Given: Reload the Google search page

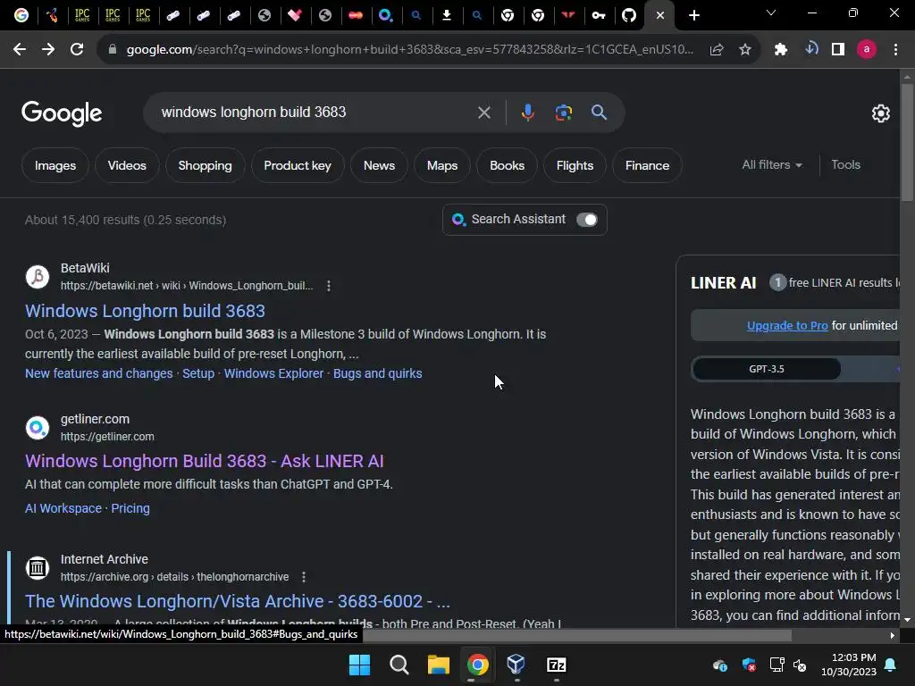Looking at the screenshot, I should pos(77,50).
